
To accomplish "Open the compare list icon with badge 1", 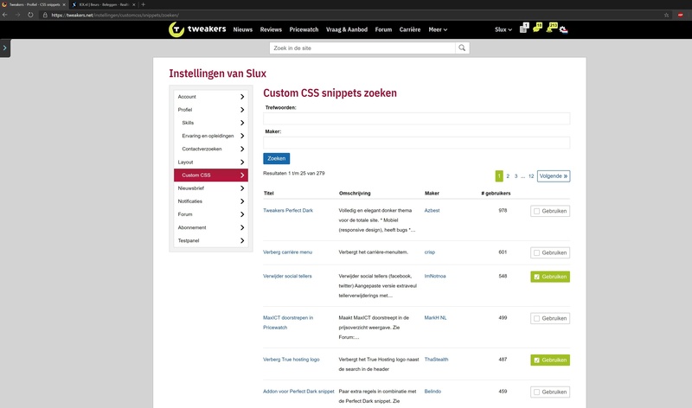I will click(523, 29).
